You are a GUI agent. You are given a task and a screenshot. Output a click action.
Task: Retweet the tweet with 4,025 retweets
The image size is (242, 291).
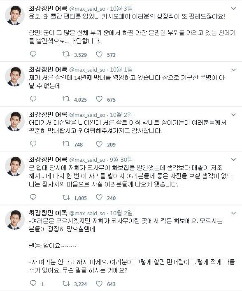coord(66,99)
